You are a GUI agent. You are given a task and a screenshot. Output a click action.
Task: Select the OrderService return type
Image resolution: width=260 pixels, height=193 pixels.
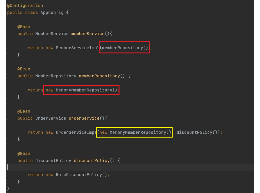point(51,118)
